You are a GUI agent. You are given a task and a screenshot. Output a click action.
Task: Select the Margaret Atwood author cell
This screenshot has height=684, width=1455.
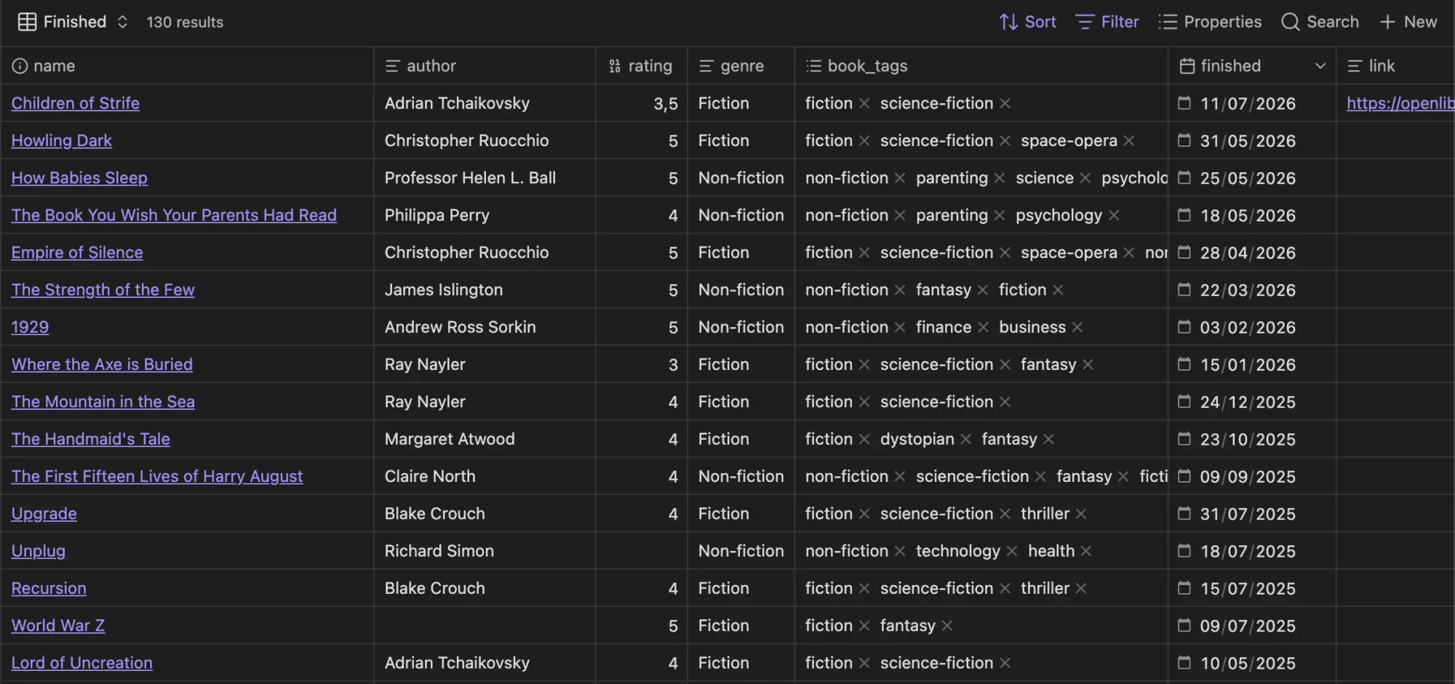click(x=485, y=439)
